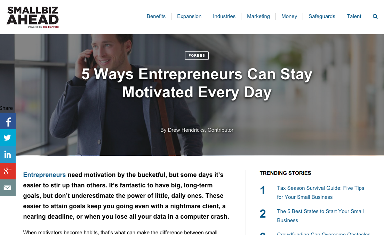Click the SmallBiz Ahead logo

pos(33,17)
